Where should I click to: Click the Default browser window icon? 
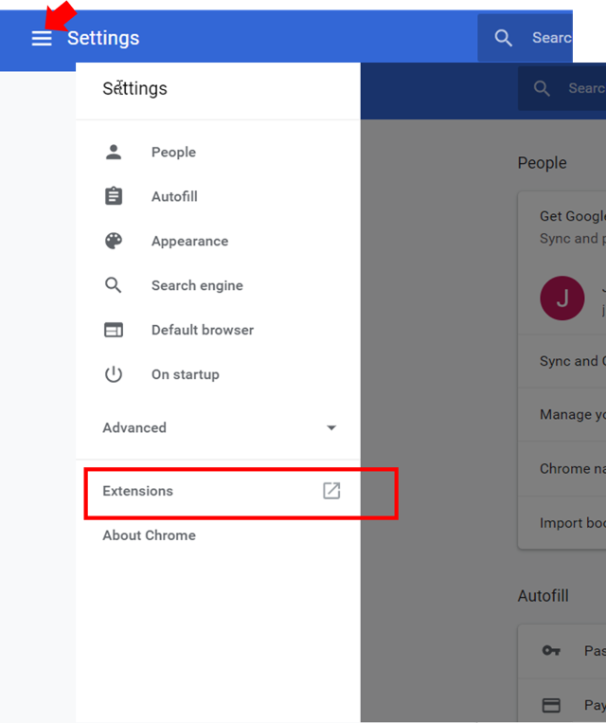pyautogui.click(x=114, y=330)
